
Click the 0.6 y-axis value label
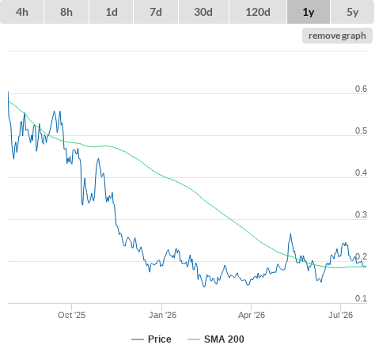pyautogui.click(x=361, y=89)
